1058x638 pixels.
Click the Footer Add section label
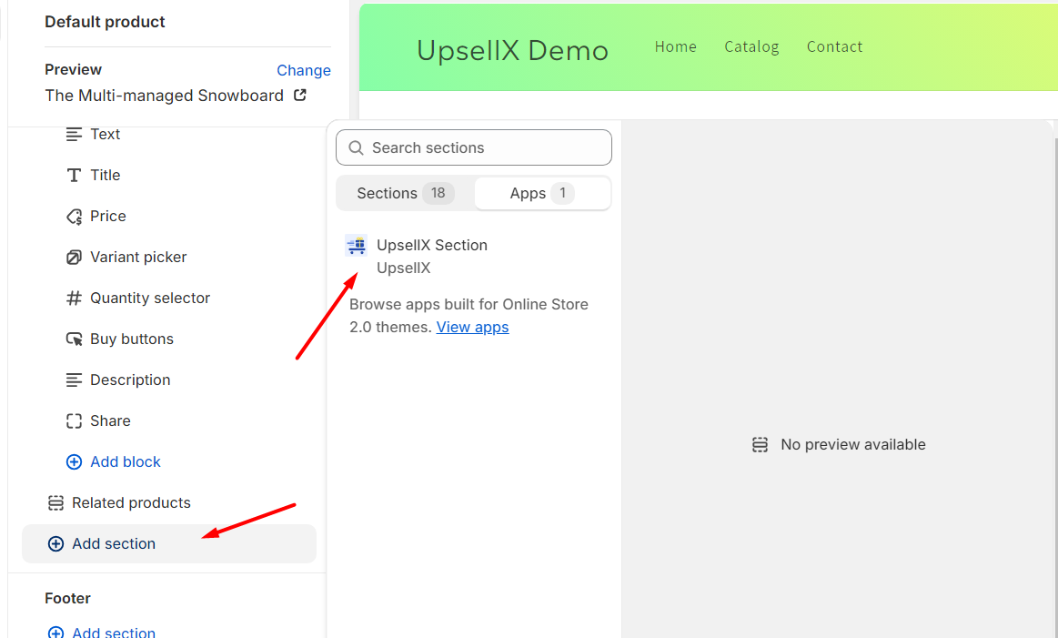pyautogui.click(x=114, y=633)
